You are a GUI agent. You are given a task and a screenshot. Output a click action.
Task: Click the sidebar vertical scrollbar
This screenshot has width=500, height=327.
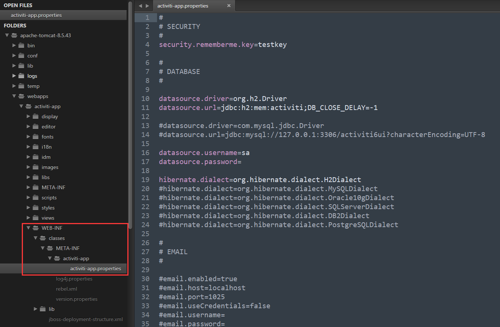[x=130, y=113]
